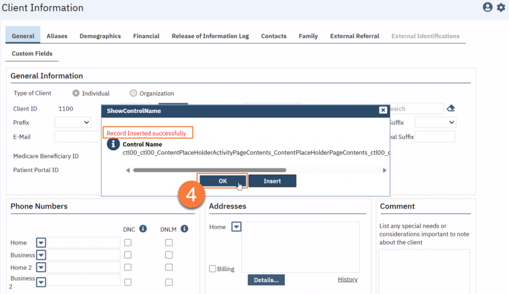This screenshot has height=294, width=509.
Task: Click right arrow of dialog scrollbar
Action: 384,170
